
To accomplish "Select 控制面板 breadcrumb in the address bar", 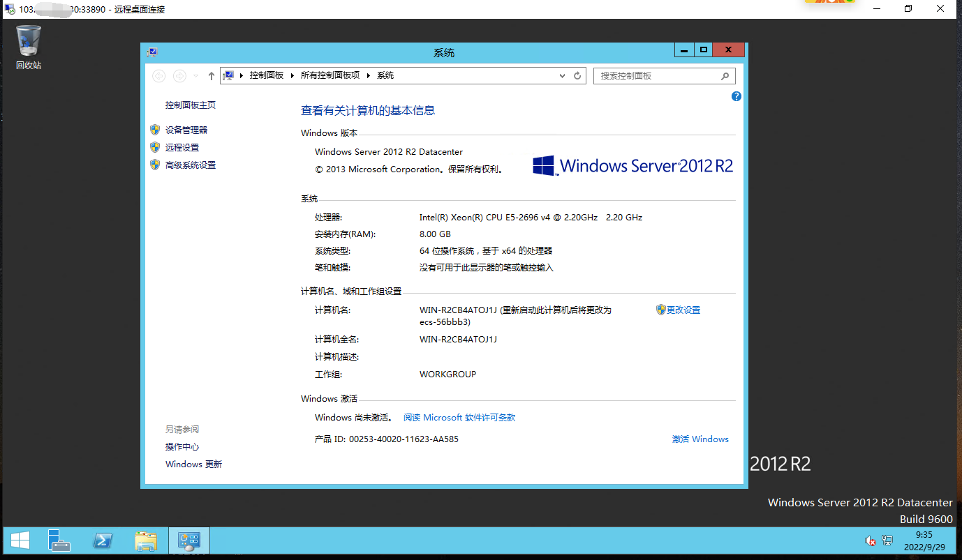I will pyautogui.click(x=267, y=75).
